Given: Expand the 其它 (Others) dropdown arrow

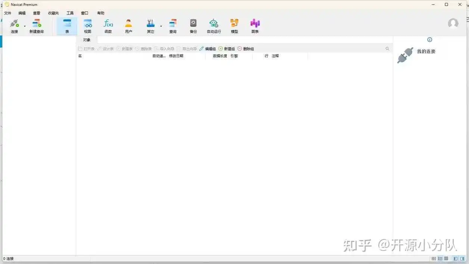Looking at the screenshot, I should (x=161, y=26).
